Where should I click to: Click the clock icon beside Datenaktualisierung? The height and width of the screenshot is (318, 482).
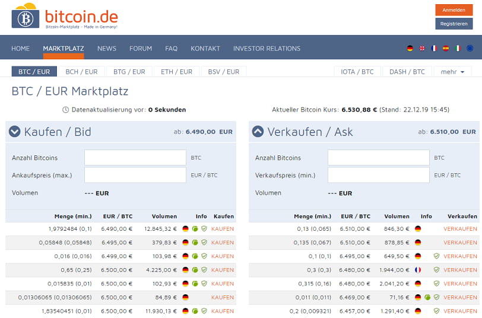[65, 110]
